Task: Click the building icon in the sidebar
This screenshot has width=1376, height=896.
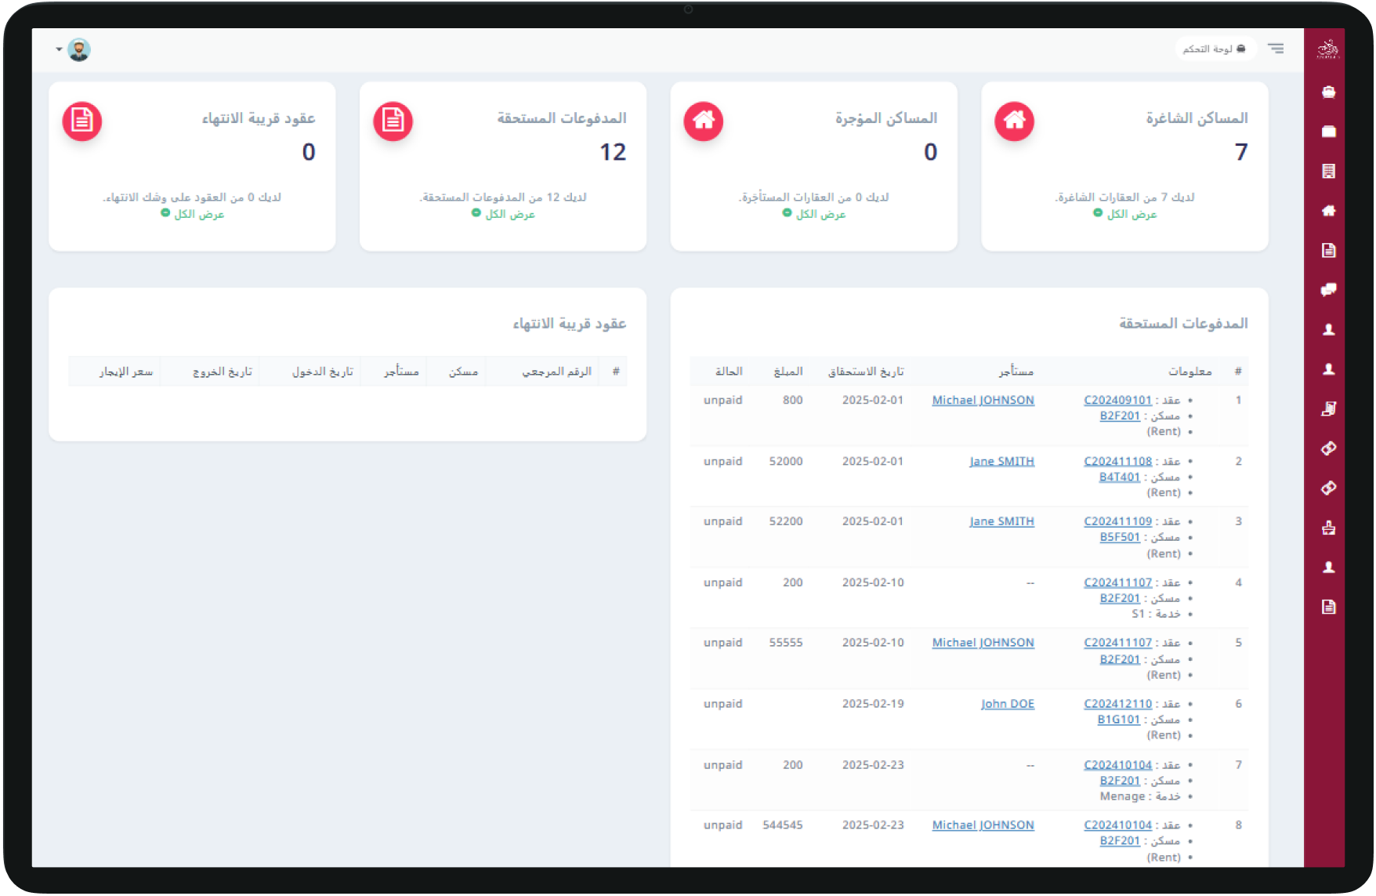Action: [x=1328, y=171]
